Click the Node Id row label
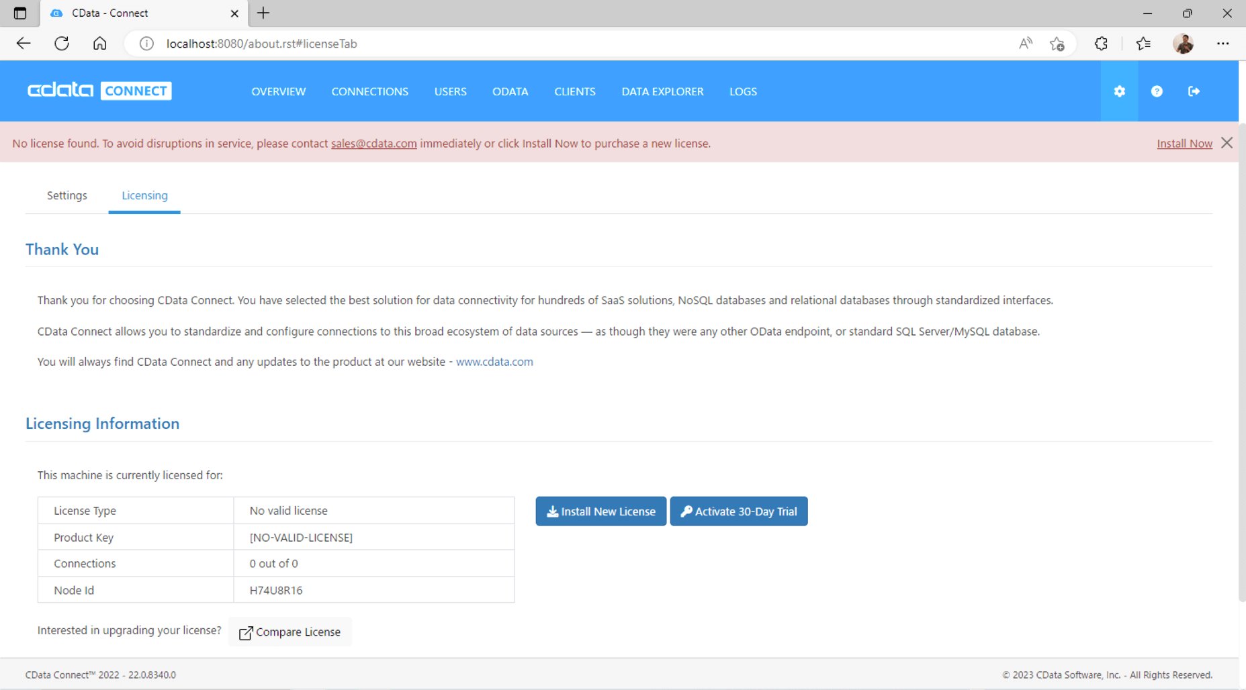This screenshot has height=690, width=1246. (x=74, y=591)
